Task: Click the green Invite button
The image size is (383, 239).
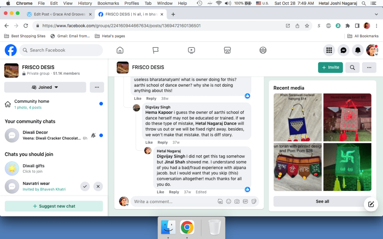Action: [330, 68]
